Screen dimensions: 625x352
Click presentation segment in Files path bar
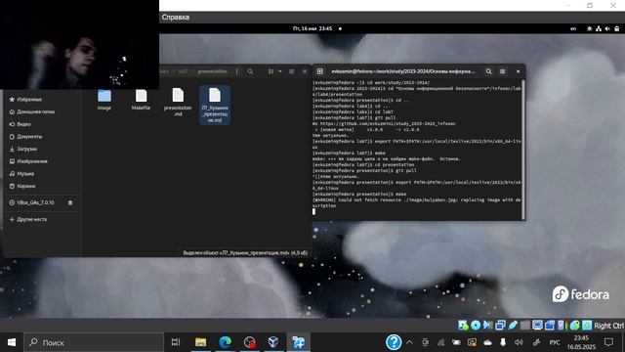(212, 71)
